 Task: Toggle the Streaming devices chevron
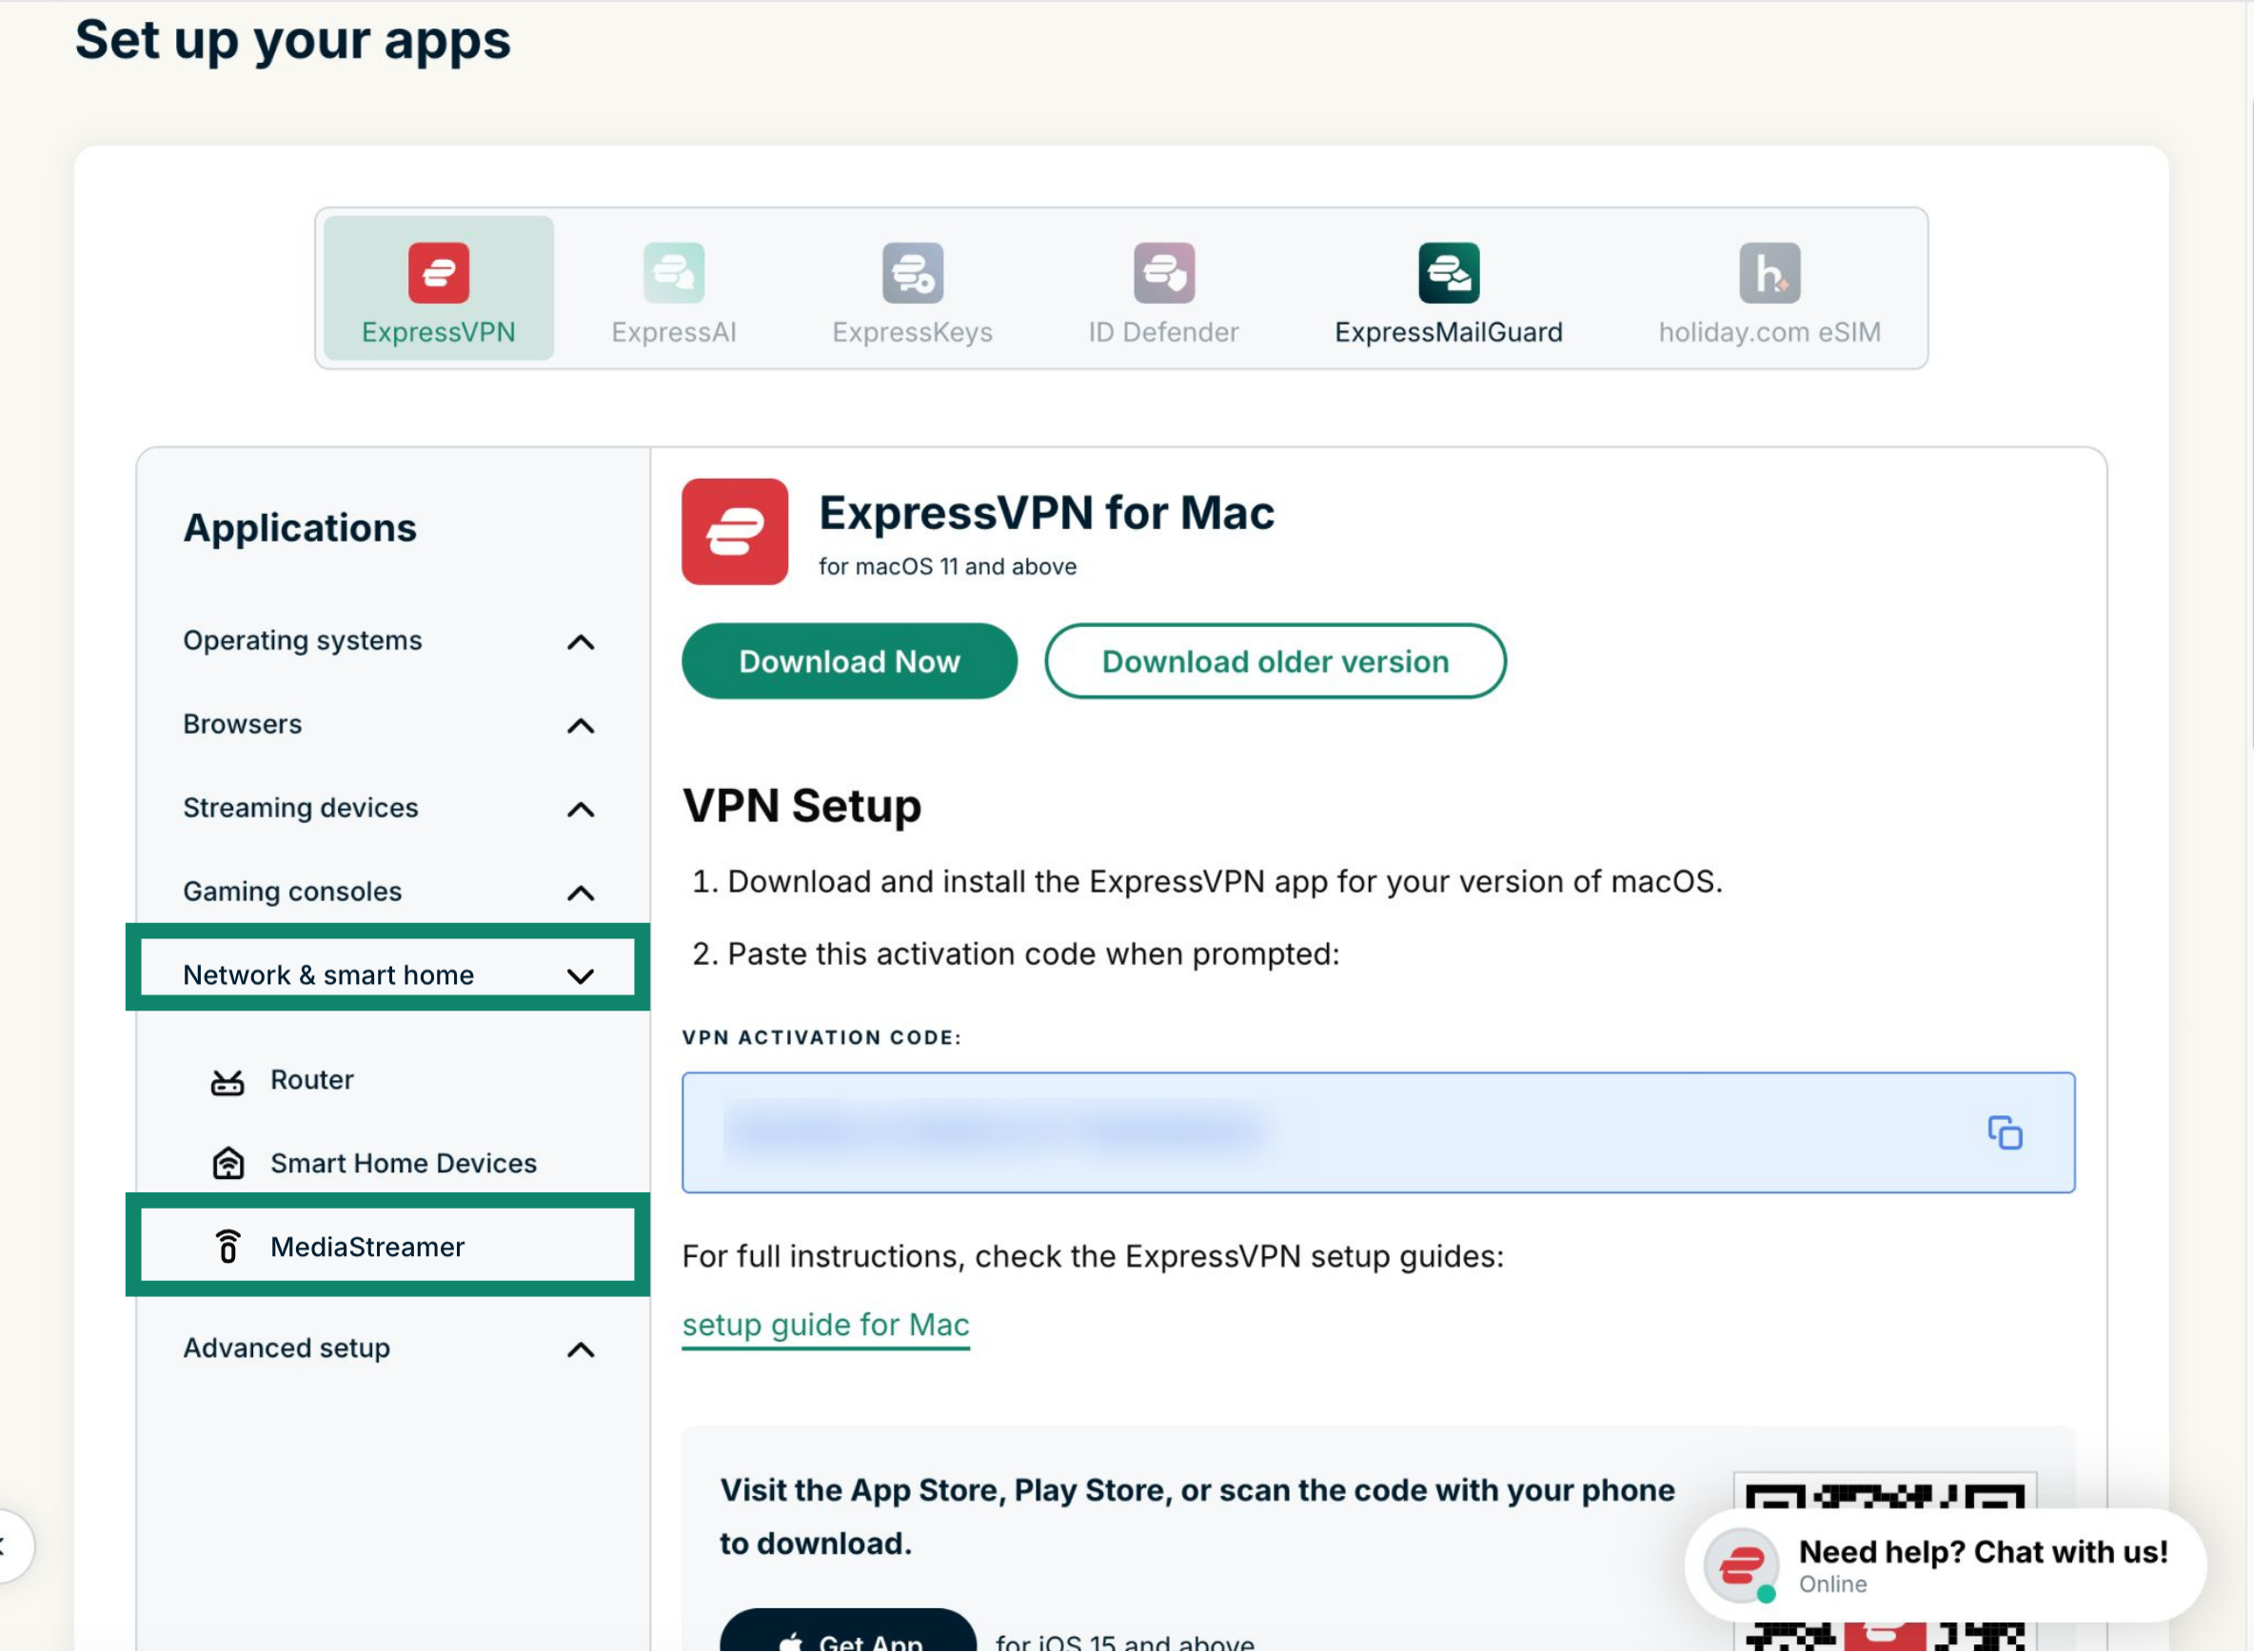(x=580, y=809)
